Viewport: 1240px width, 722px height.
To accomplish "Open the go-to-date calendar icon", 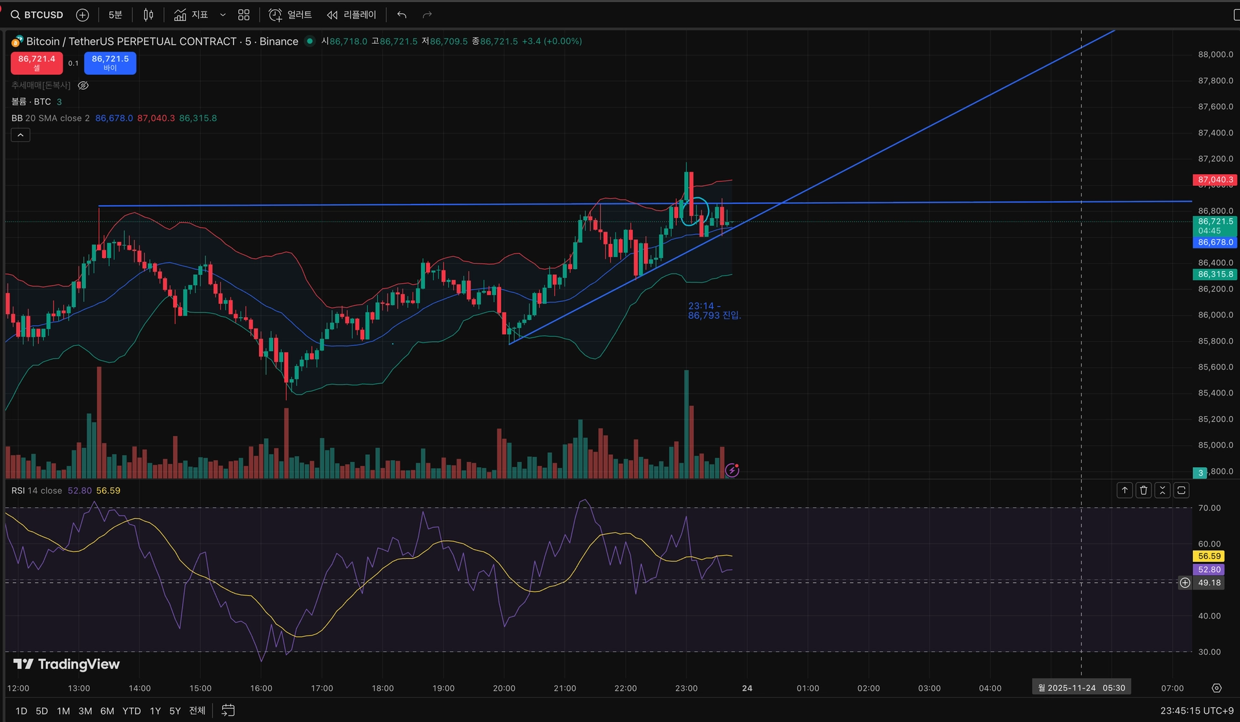I will (228, 710).
